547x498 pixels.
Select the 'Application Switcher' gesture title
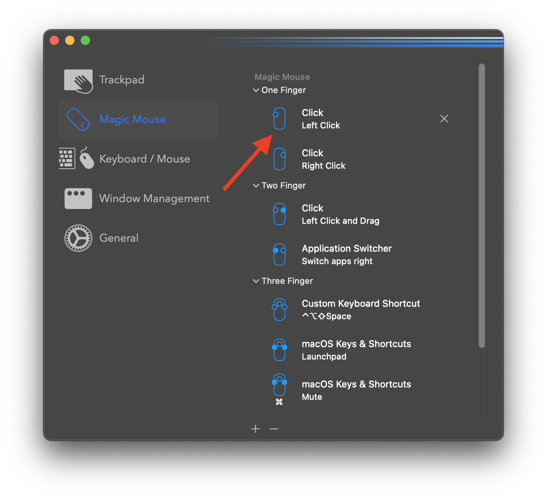[x=347, y=249]
